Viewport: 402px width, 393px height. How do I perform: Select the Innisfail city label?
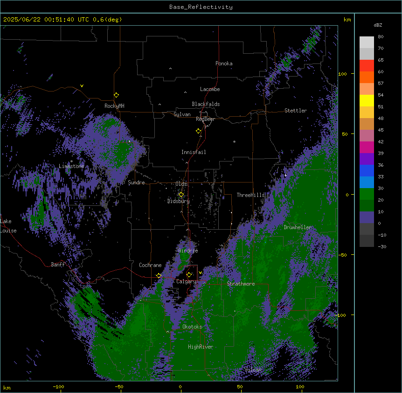tap(194, 152)
